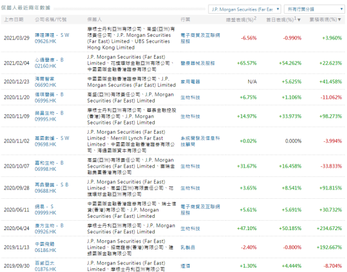347x272 pixels.
Task: Select the listing date 2020/11/20
Action: [x=16, y=98]
